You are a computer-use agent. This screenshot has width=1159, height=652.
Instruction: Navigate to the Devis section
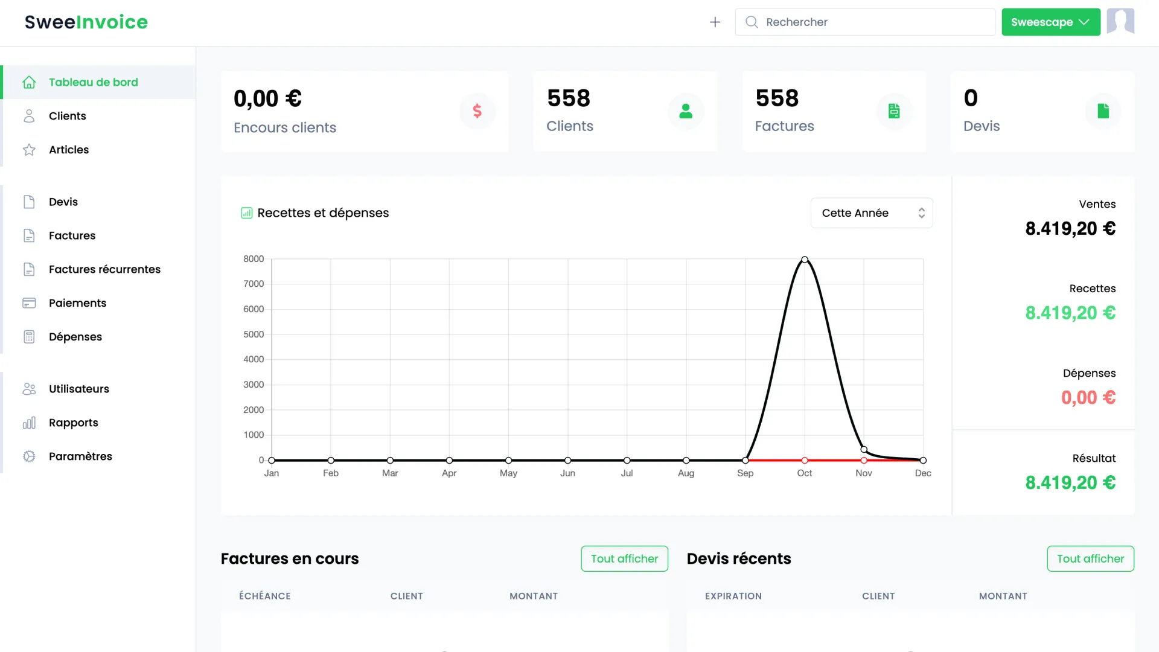coord(63,202)
